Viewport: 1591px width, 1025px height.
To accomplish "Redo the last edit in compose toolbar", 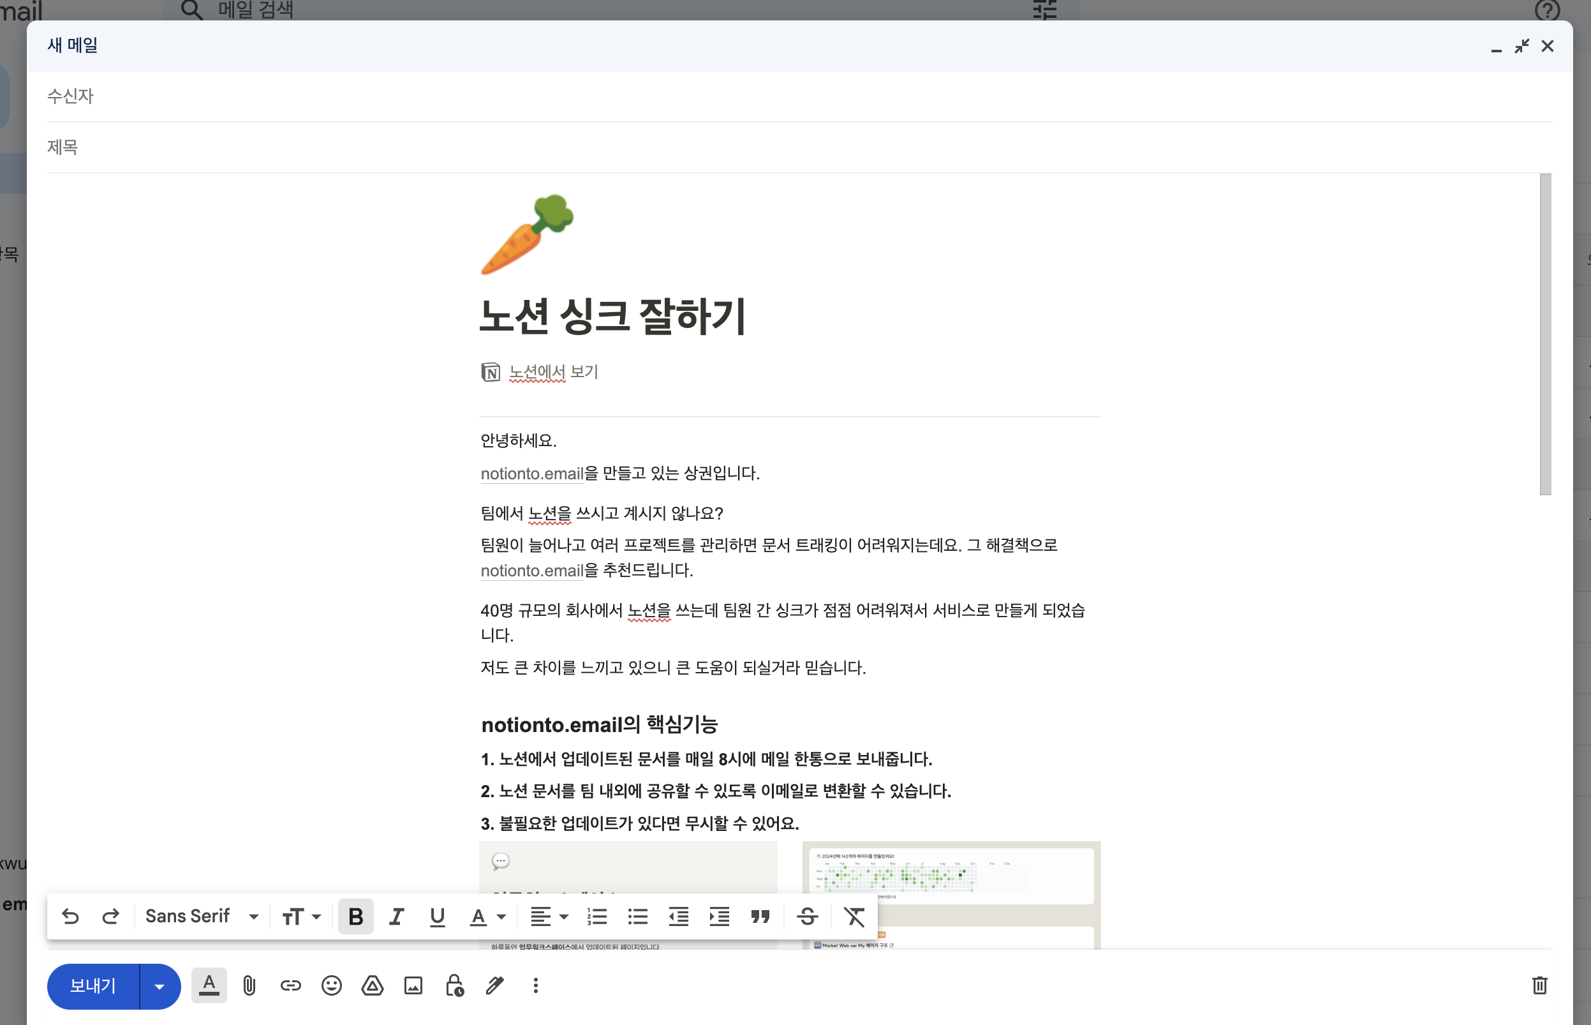I will point(110,916).
